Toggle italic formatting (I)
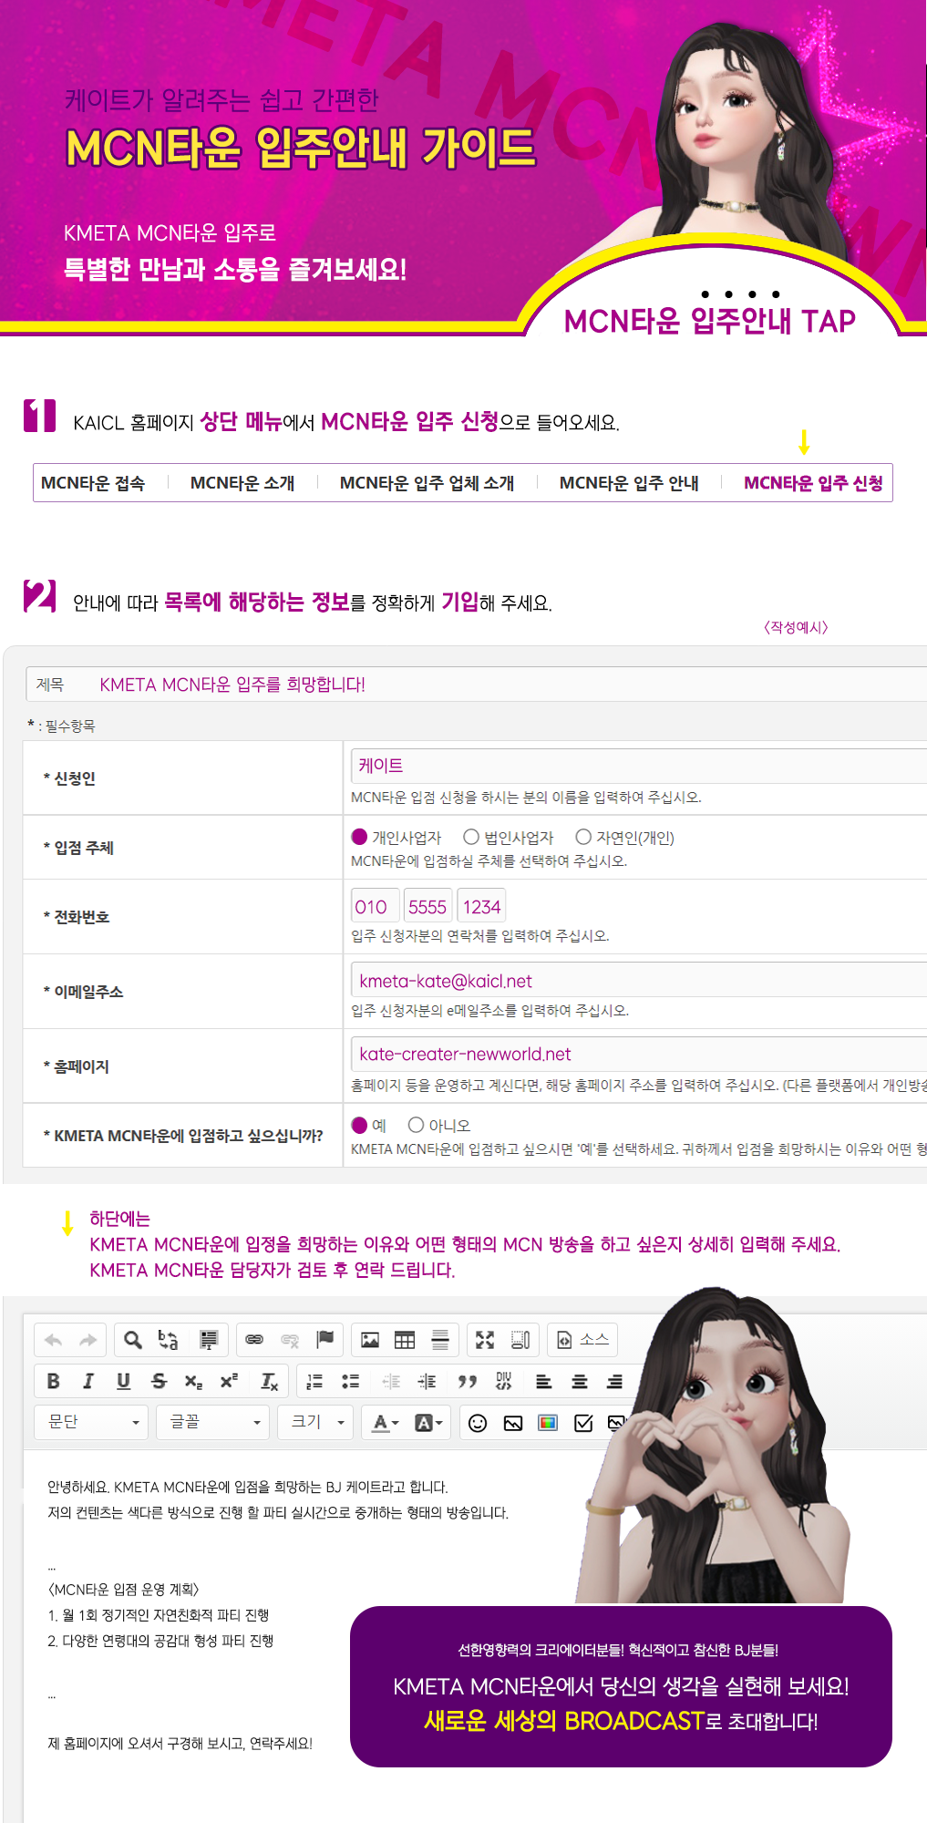 point(88,1381)
